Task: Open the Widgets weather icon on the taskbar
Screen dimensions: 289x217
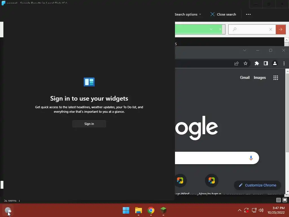Action: point(8,210)
